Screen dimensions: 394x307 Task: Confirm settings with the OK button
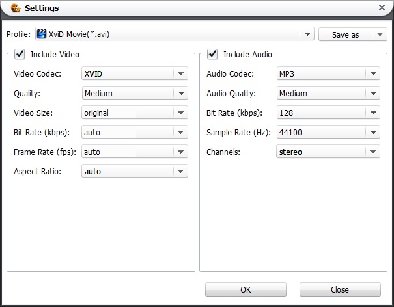pyautogui.click(x=246, y=289)
